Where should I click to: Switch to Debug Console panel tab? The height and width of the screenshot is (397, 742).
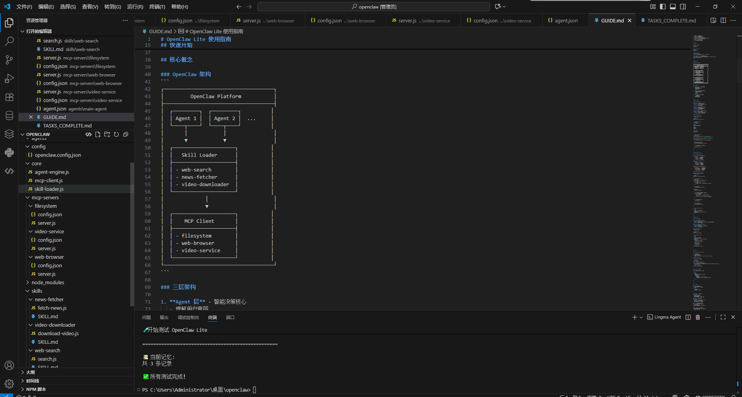188,317
